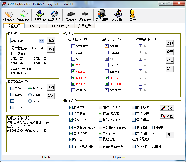The height and width of the screenshot is (162, 186).
Task: Toggle the JTAGEN fuse bit
Action: pos(107,52)
